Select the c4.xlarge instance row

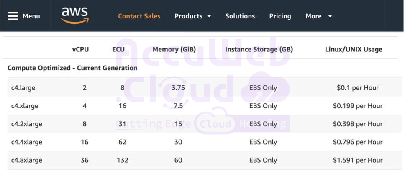[25, 106]
